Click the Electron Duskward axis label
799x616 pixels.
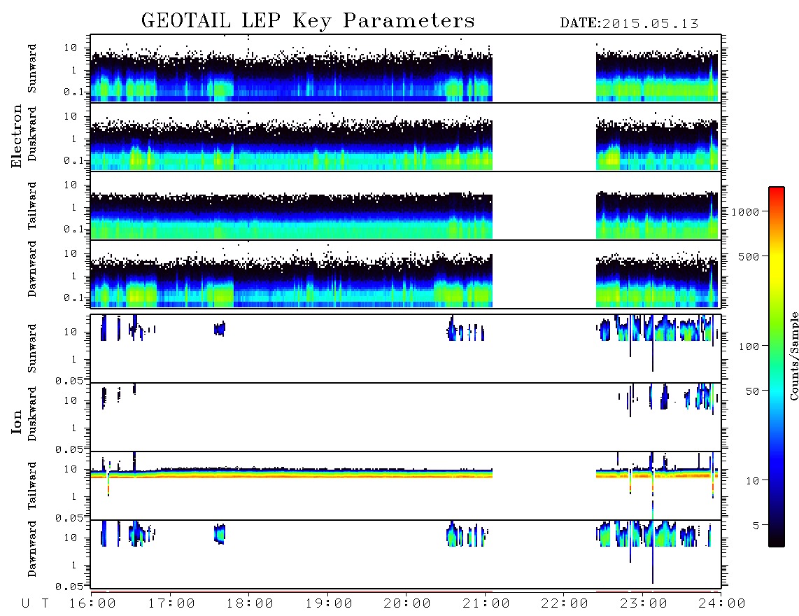[x=32, y=134]
